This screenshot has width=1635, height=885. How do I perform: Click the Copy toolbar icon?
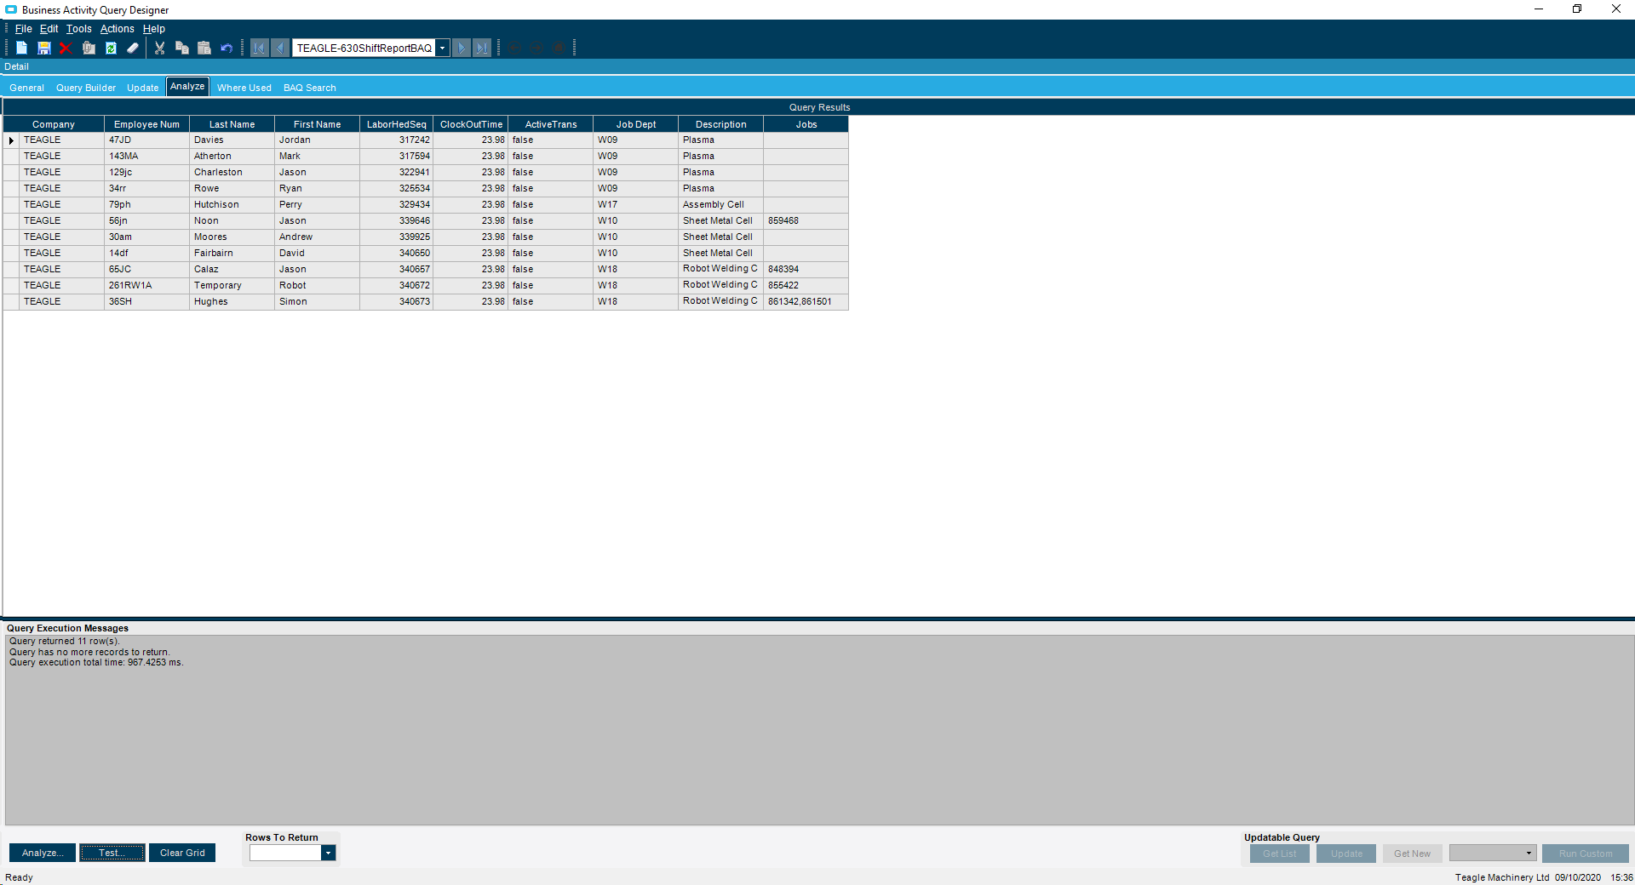181,49
